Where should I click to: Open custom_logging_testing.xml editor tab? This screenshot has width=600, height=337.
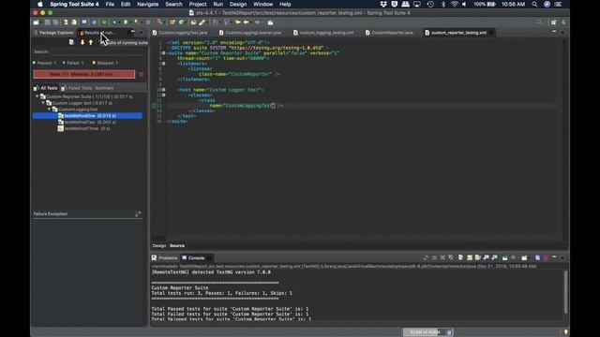(323, 33)
